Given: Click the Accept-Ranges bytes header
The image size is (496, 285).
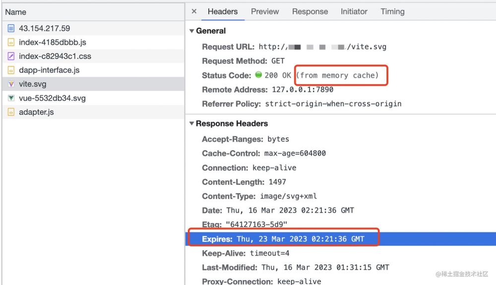Looking at the screenshot, I should 246,139.
